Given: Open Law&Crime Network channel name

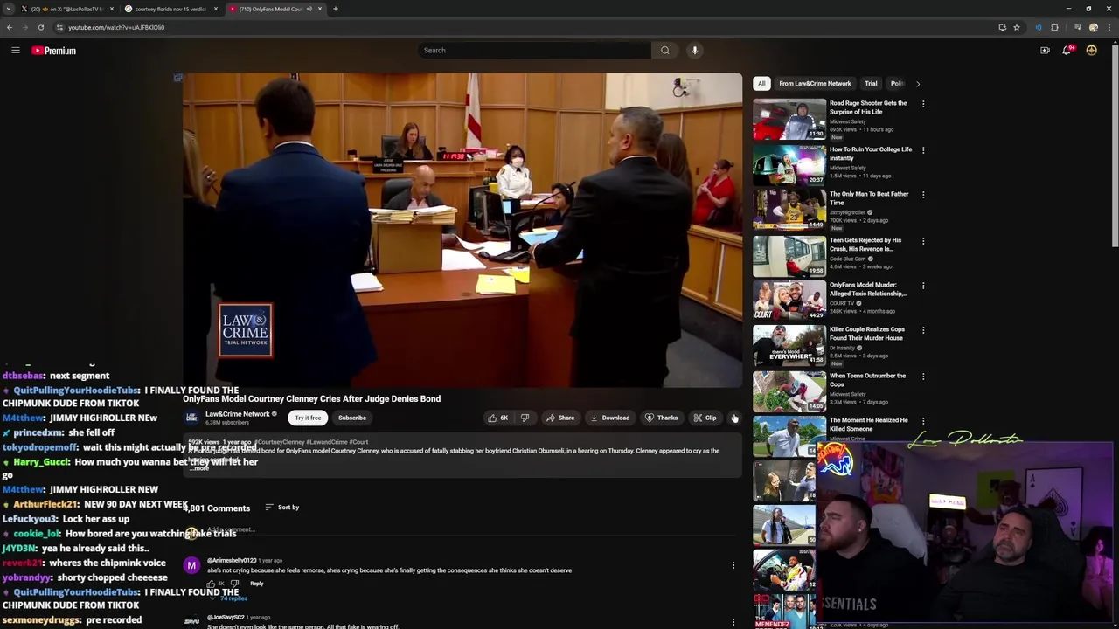Looking at the screenshot, I should [x=238, y=414].
